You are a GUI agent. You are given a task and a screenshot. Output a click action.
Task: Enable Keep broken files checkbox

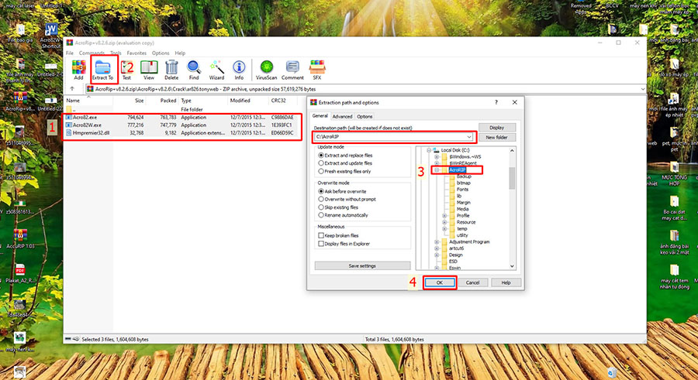click(321, 235)
